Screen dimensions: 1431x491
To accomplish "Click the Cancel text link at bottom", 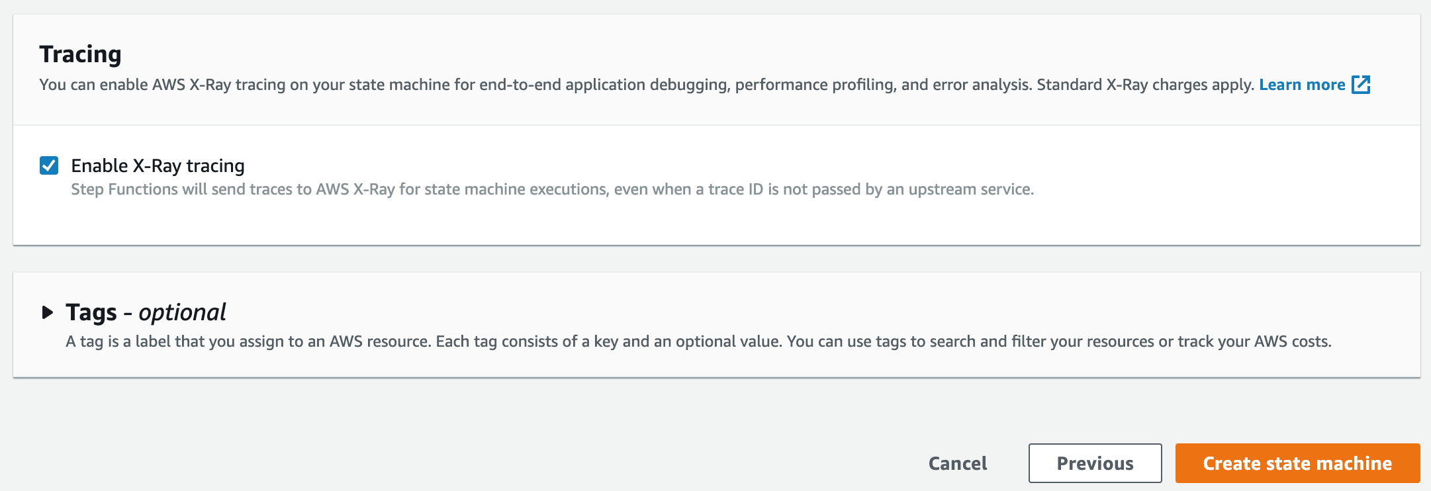I will [958, 463].
